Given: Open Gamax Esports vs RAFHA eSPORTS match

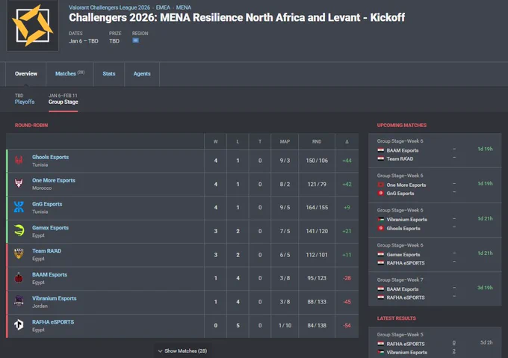Looking at the screenshot, I should point(435,255).
